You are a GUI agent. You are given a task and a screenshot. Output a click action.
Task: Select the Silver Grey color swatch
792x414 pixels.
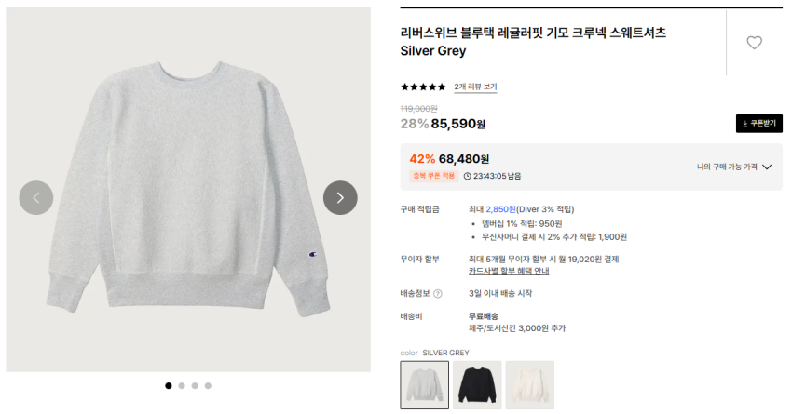tap(425, 384)
